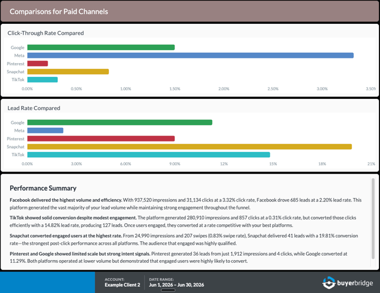The image size is (380, 293).
Task: Click the '1.50%' axis label in Click-Through chart
Action: [175, 89]
